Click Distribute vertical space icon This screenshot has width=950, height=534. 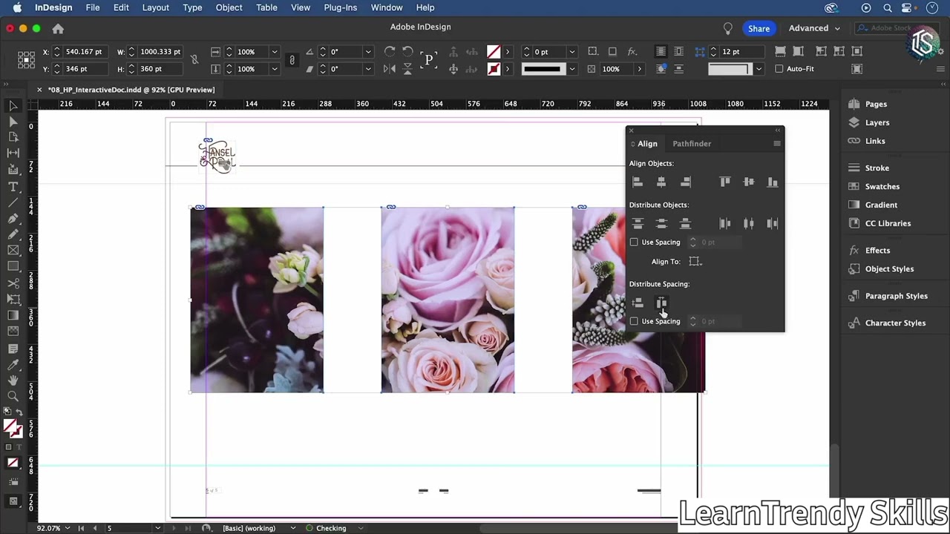point(638,303)
